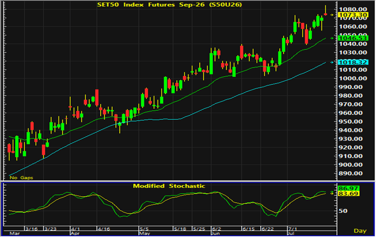376x237 pixels.
Task: Click the Day timeframe label
Action: [x=360, y=231]
